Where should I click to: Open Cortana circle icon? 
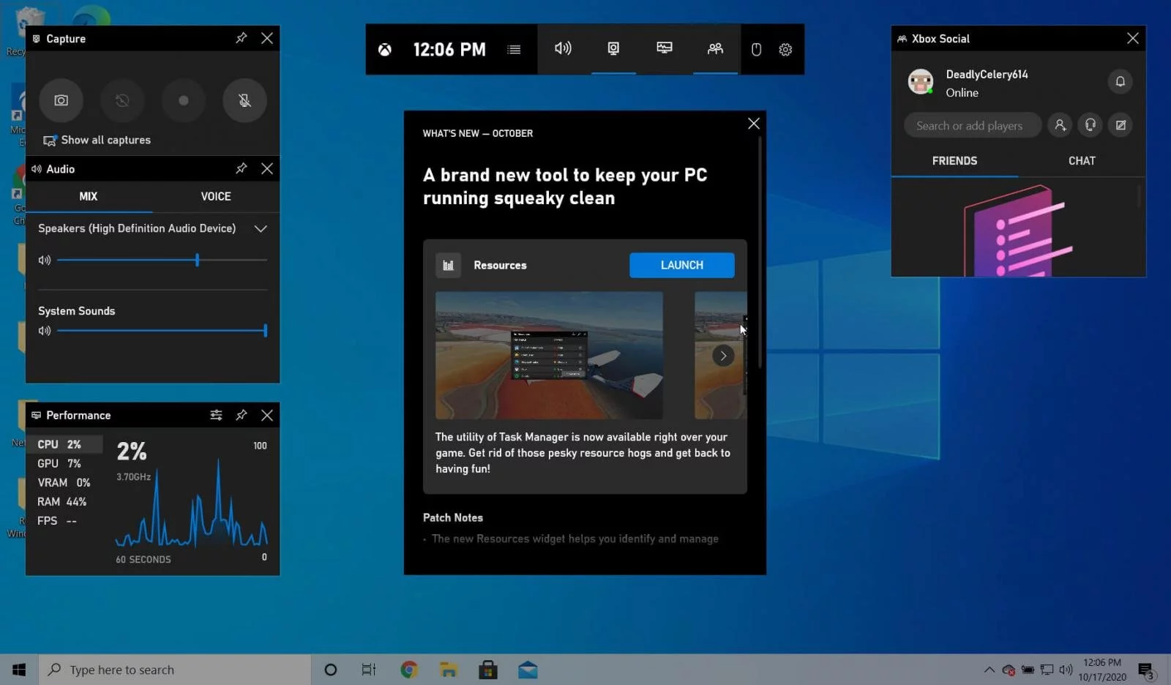tap(331, 670)
